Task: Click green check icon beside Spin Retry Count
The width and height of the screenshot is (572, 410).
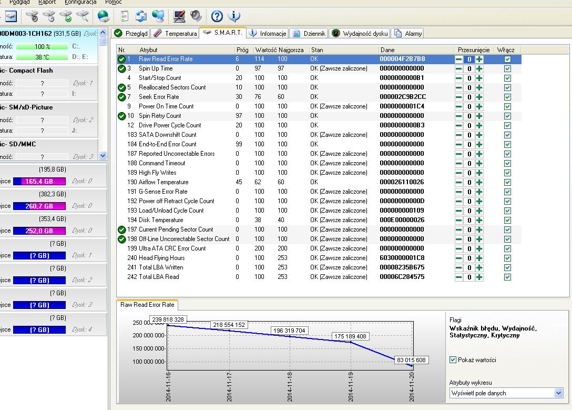Action: [x=122, y=116]
